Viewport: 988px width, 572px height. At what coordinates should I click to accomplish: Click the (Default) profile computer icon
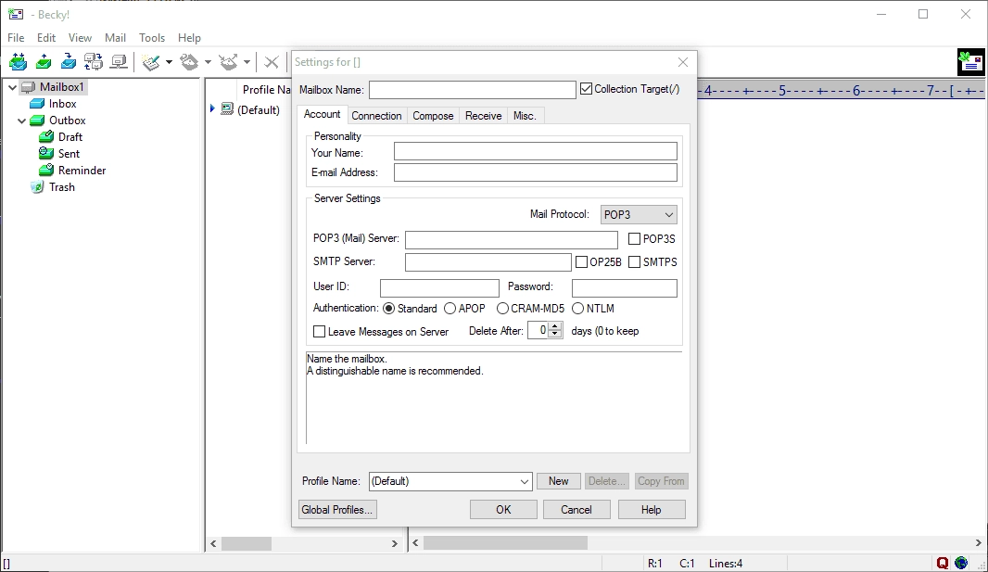227,109
